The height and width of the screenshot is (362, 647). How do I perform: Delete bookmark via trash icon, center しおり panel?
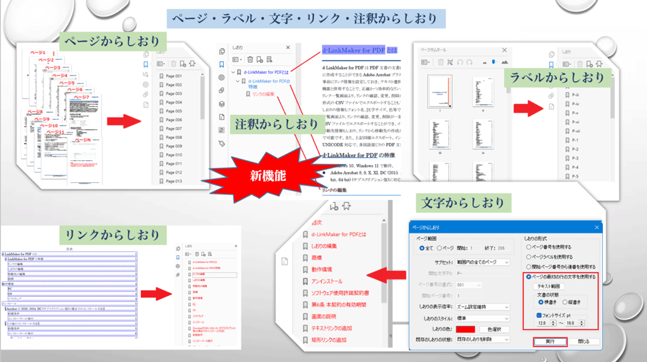[250, 60]
